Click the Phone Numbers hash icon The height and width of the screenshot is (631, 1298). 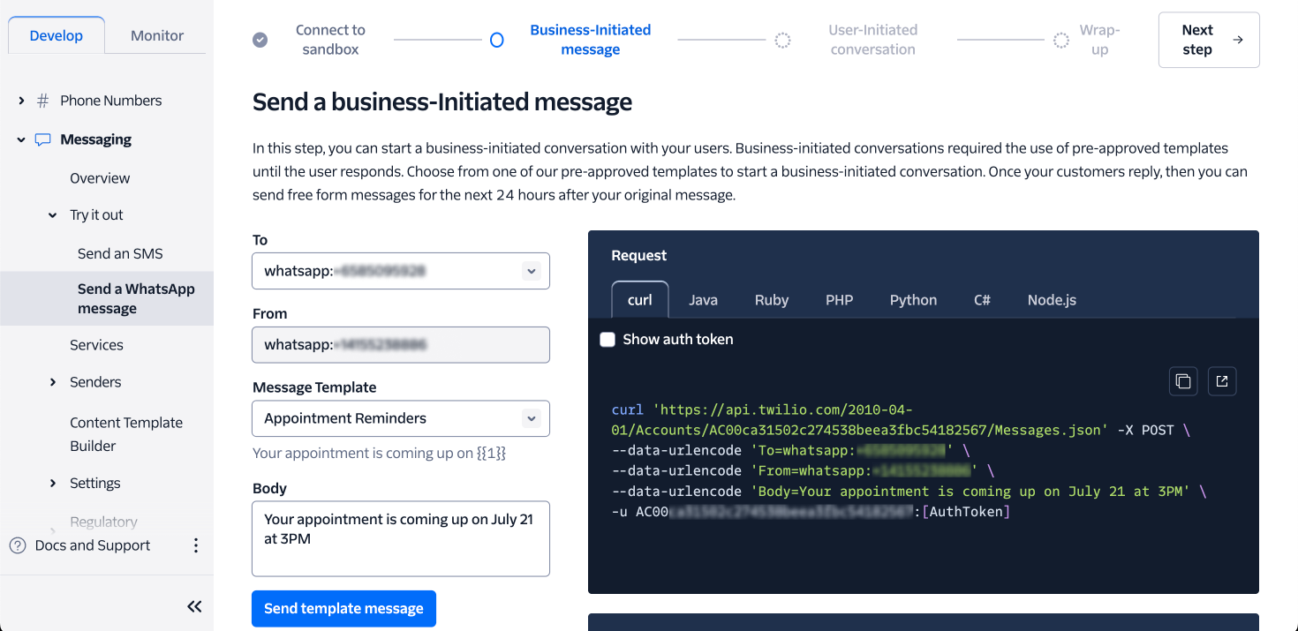(x=42, y=101)
